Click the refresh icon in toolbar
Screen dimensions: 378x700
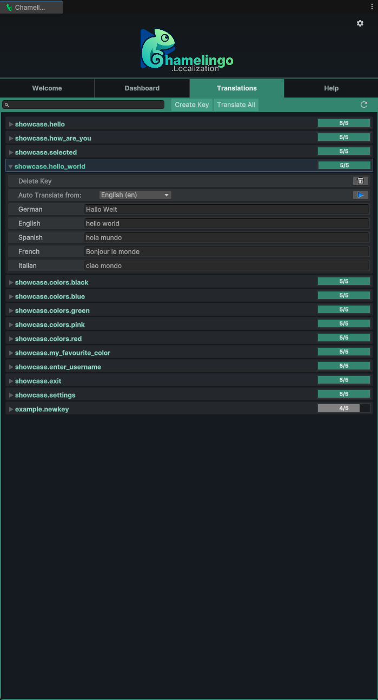tap(364, 105)
